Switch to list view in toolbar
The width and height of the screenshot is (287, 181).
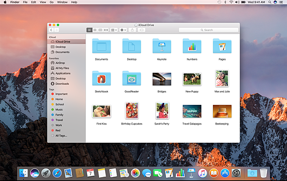pyautogui.click(x=95, y=30)
